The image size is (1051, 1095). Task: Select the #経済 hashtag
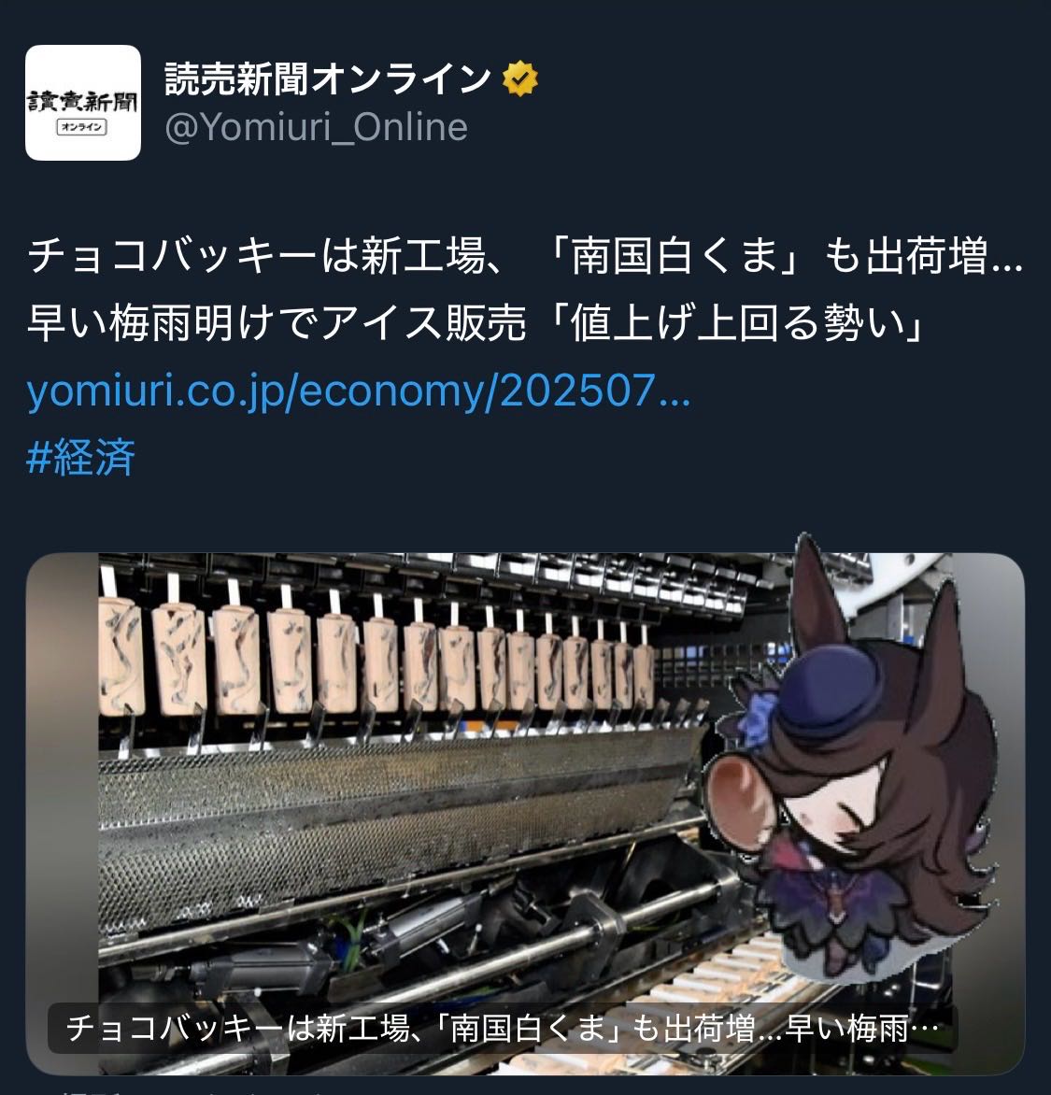pyautogui.click(x=81, y=458)
